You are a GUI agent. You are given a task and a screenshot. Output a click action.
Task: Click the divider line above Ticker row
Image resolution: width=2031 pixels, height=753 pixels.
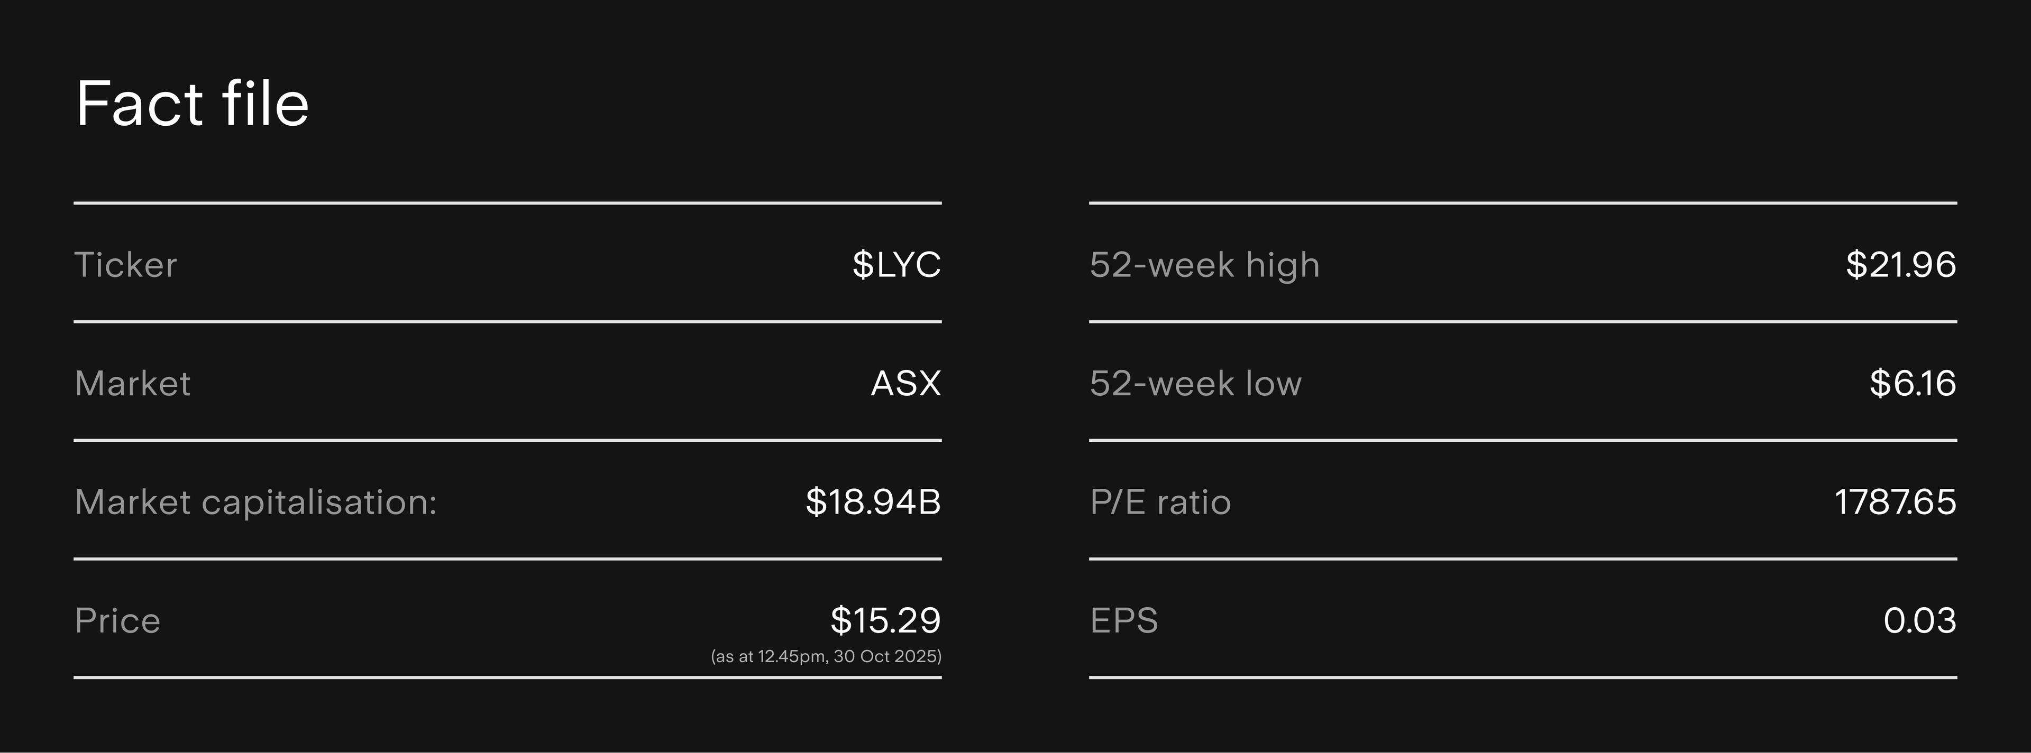tap(508, 203)
